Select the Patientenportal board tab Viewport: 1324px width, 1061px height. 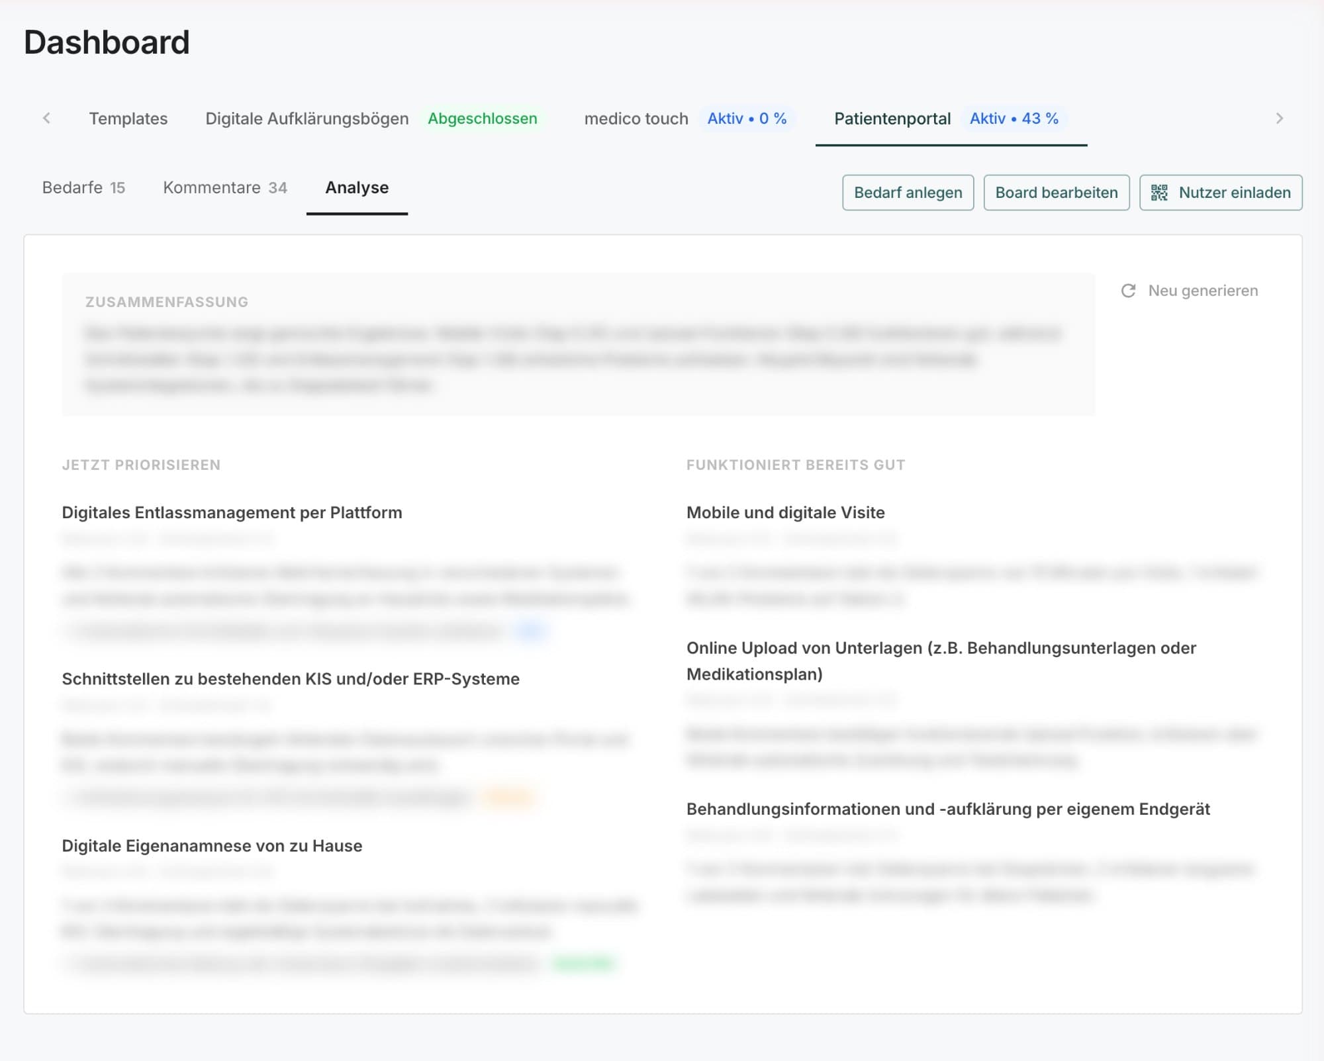point(892,118)
